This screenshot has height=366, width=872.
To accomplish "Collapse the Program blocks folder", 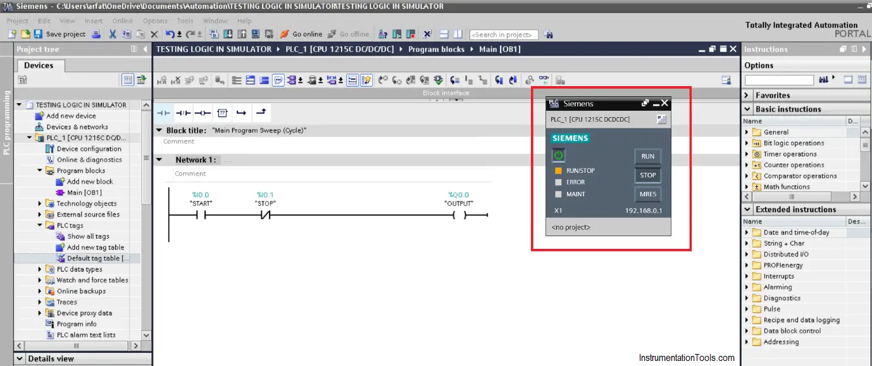I will click(40, 171).
